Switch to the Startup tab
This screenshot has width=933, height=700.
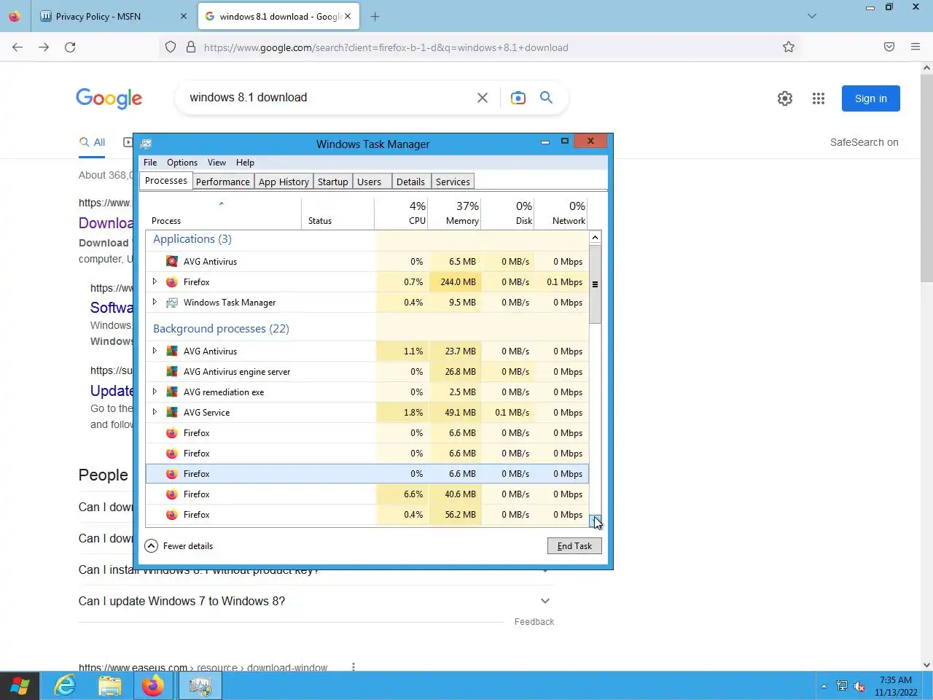[x=333, y=182]
